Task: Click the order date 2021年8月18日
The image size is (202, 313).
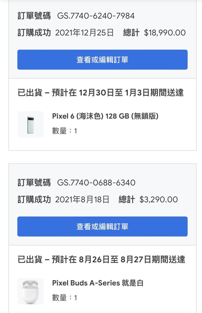Action: 82,199
